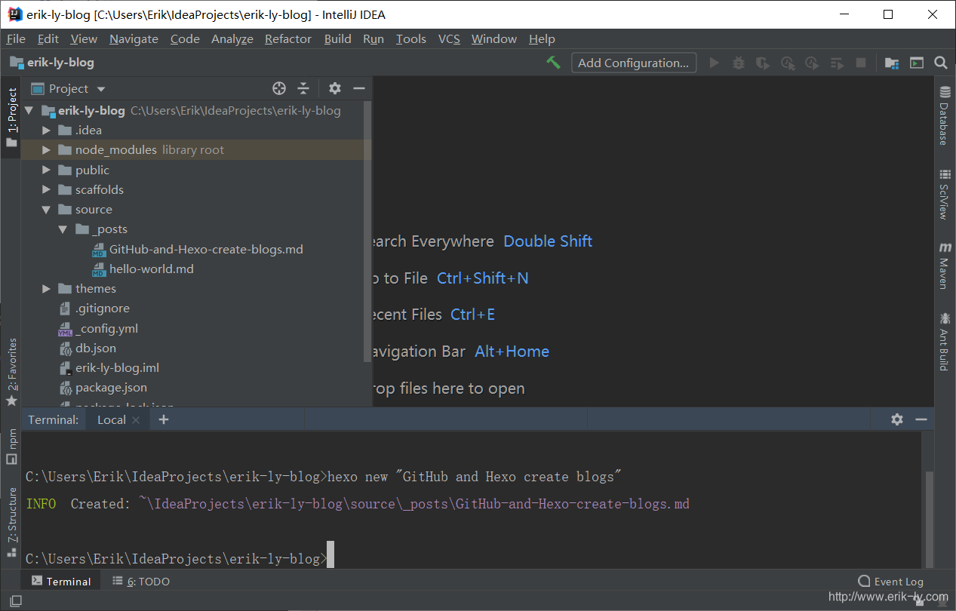Click the Run with Coverage shield icon
This screenshot has width=956, height=611.
[x=763, y=63]
